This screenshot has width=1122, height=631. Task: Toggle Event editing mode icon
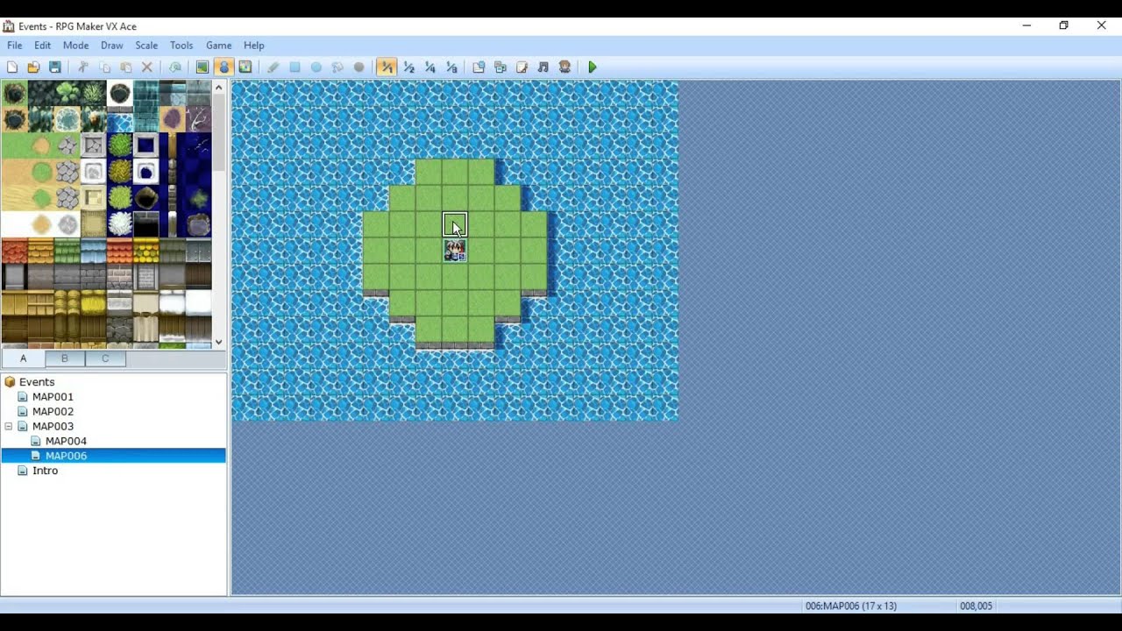pyautogui.click(x=224, y=67)
